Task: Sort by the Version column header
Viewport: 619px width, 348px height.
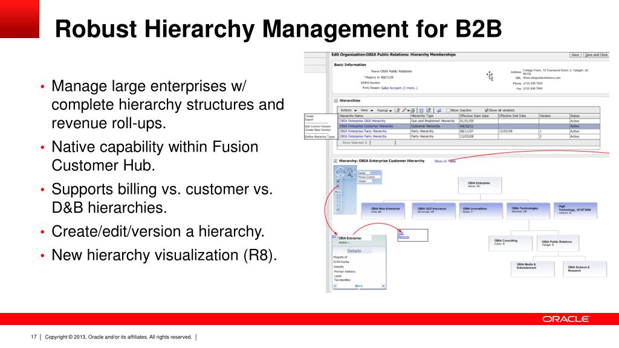Action: point(554,116)
